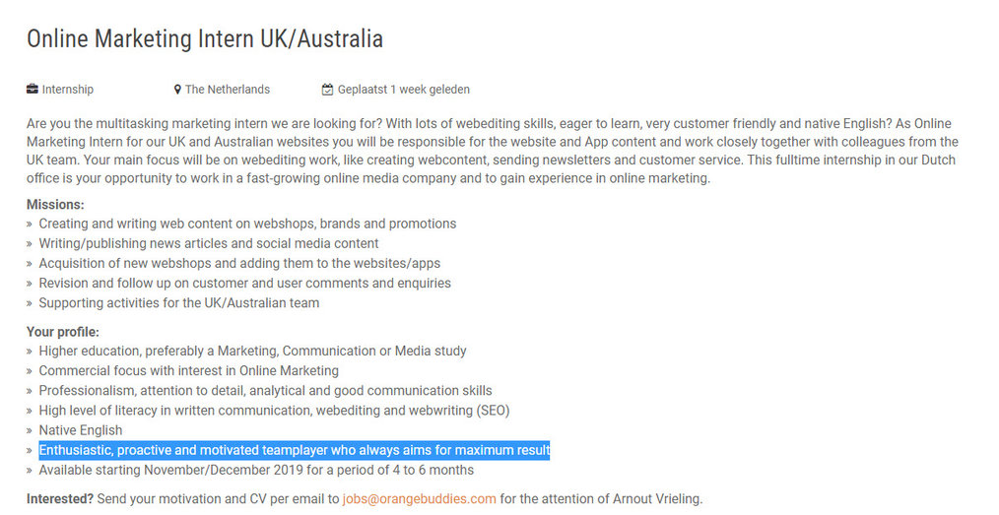Click the Supporting activities for UK/Australian team line
This screenshot has width=999, height=515.
coord(179,303)
